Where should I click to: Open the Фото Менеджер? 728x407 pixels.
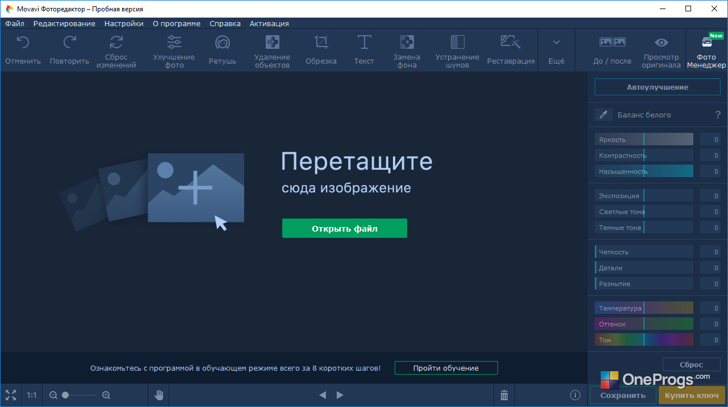(707, 50)
